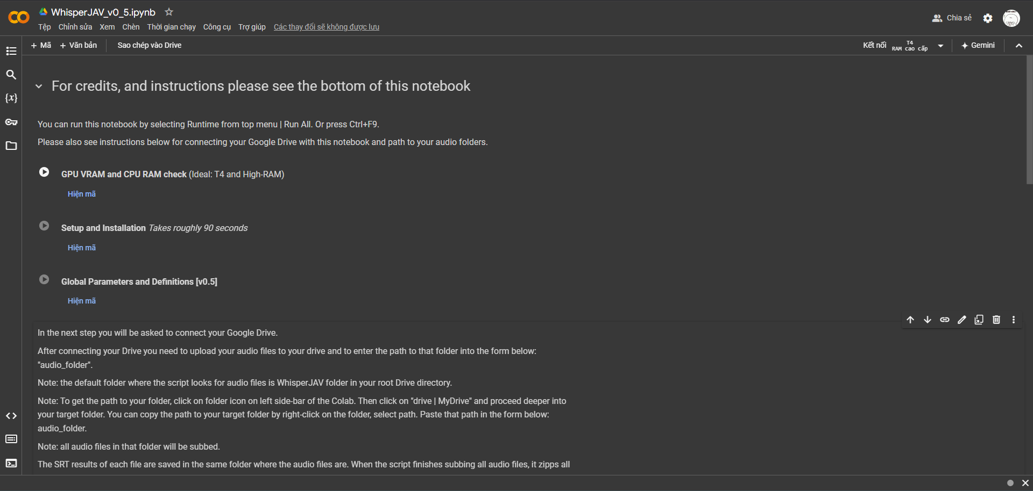Star the WhisperJAV notebook

169,12
